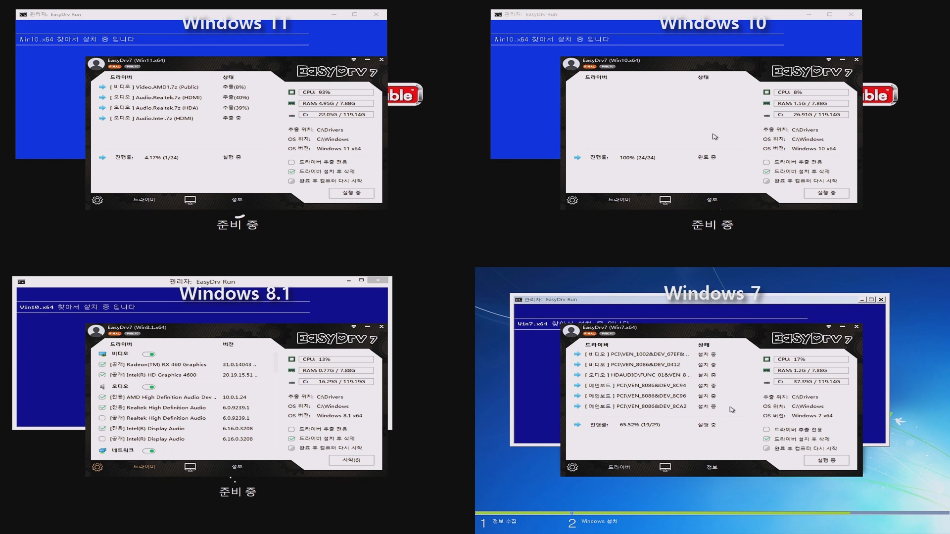Switch to 드라이버 tab in Win8.1 EasyDrv7
Screen dimensions: 950x534
(144, 467)
